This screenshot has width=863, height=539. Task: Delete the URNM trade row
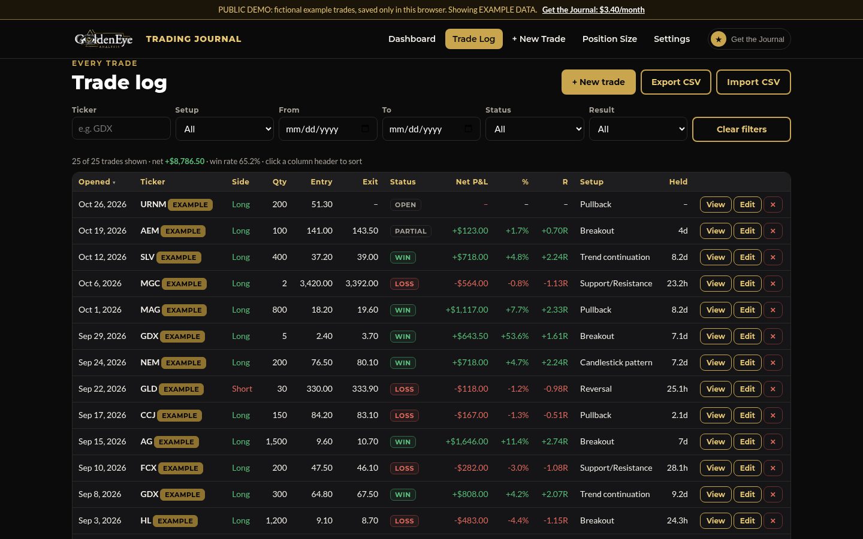pyautogui.click(x=773, y=205)
